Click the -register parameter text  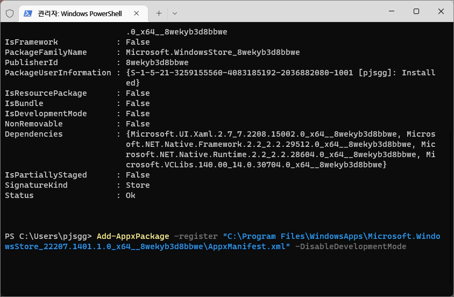point(196,236)
